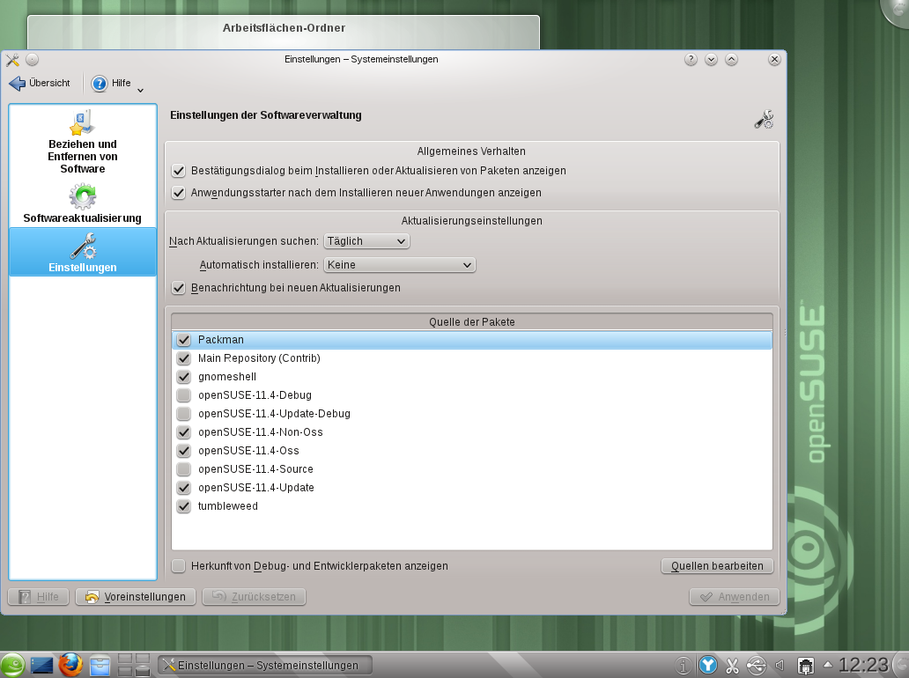This screenshot has height=678, width=909.
Task: Switch to Einstellungen – Systemeinstellungen taskbar entry
Action: point(264,666)
